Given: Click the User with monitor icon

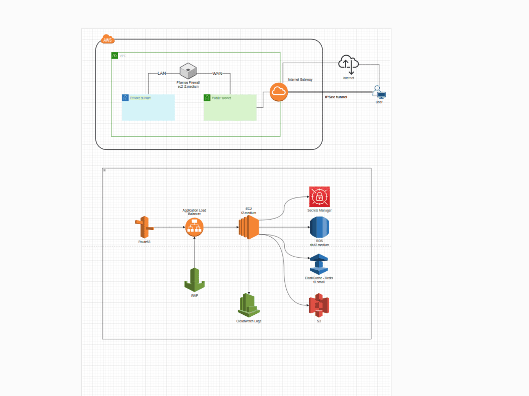Looking at the screenshot, I should coord(379,92).
